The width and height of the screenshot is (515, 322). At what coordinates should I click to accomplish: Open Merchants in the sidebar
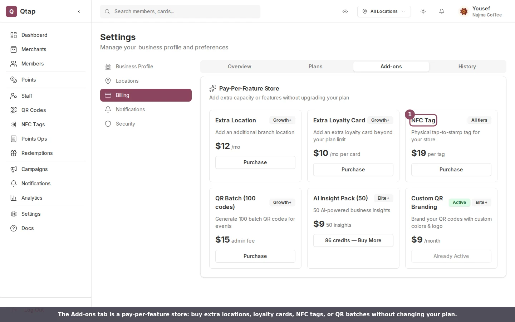(46, 49)
